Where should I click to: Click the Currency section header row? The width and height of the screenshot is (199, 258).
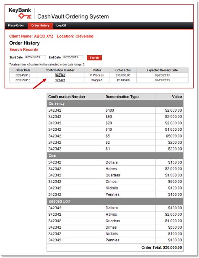click(115, 104)
